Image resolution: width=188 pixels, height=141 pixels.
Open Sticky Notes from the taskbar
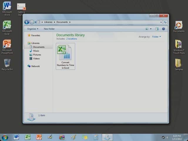pos(85,137)
